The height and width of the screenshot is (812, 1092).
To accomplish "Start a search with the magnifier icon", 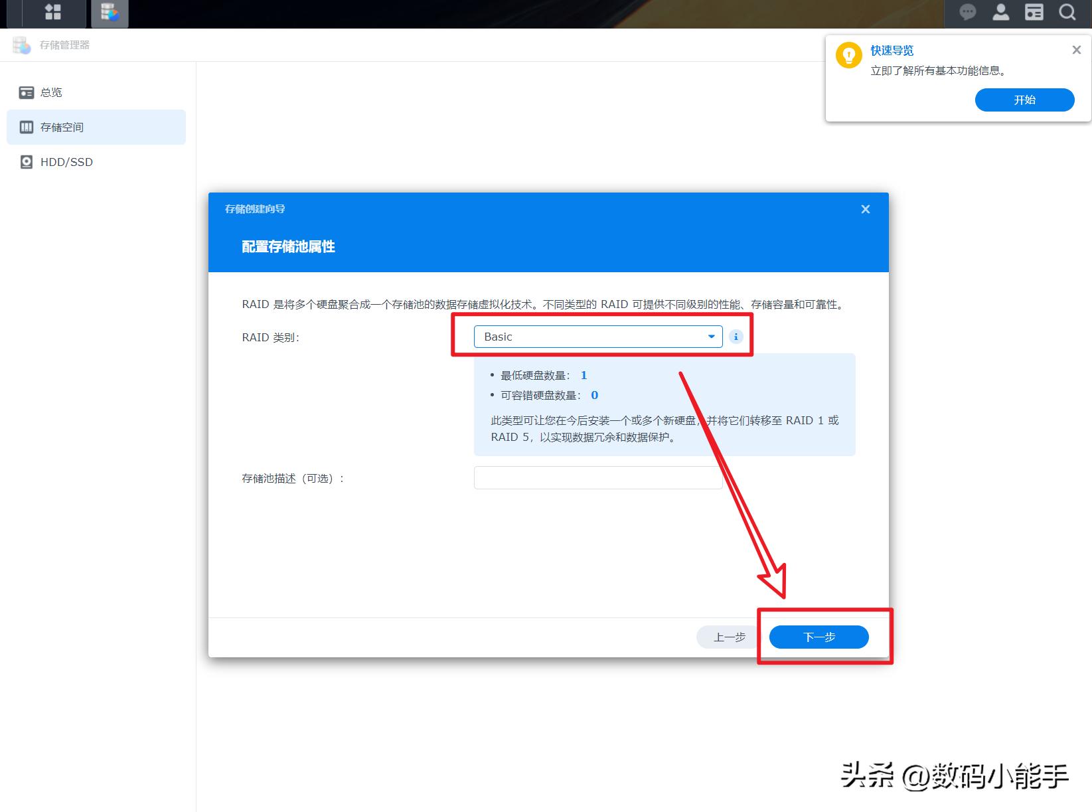I will point(1066,12).
